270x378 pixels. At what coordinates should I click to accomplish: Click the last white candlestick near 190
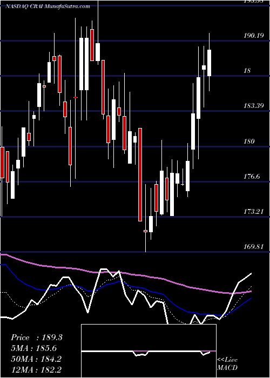[x=210, y=63]
